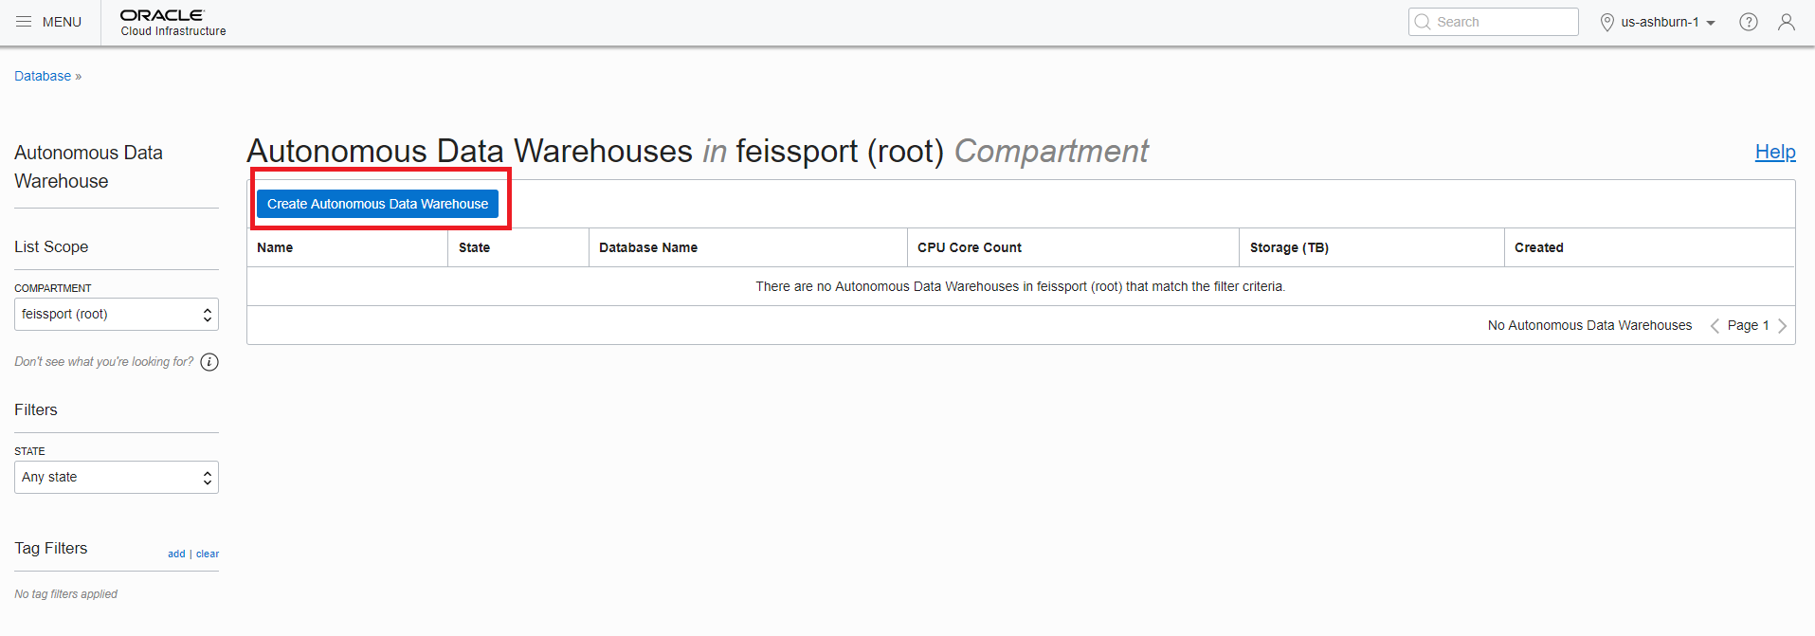Add a tag filter
This screenshot has height=636, width=1815.
coord(176,554)
